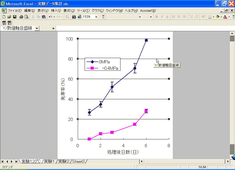Click the New workbook icon
235x170 pixels.
click(x=4, y=17)
